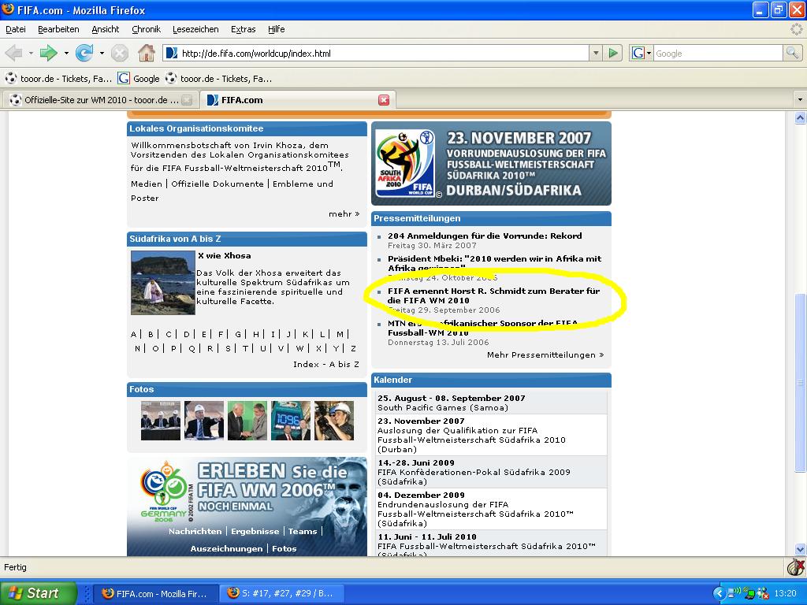Click letter X in A bis Z index
The image size is (807, 605).
318,348
